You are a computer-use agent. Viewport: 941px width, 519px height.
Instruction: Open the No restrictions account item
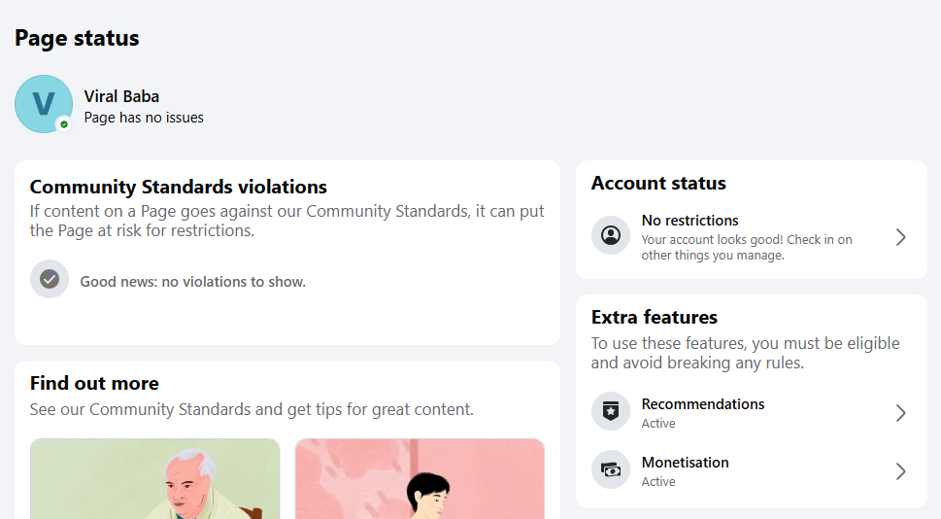pyautogui.click(x=752, y=237)
